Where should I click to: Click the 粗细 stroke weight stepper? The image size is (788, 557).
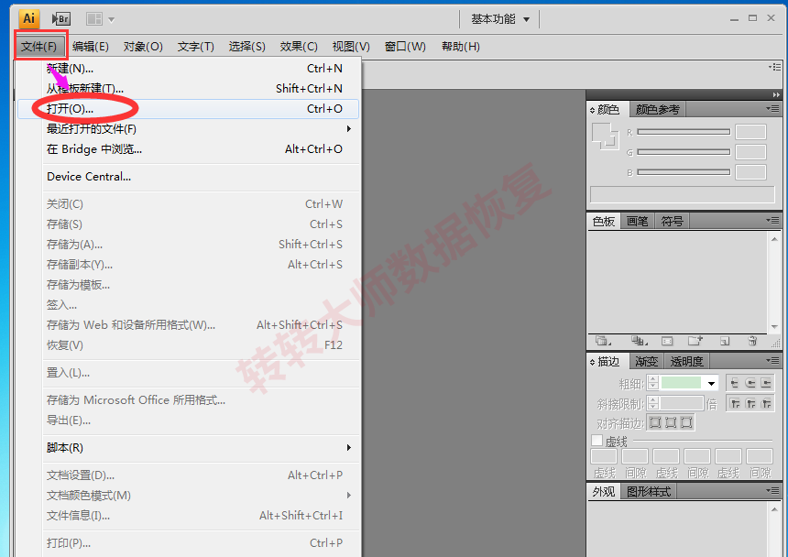pyautogui.click(x=652, y=383)
